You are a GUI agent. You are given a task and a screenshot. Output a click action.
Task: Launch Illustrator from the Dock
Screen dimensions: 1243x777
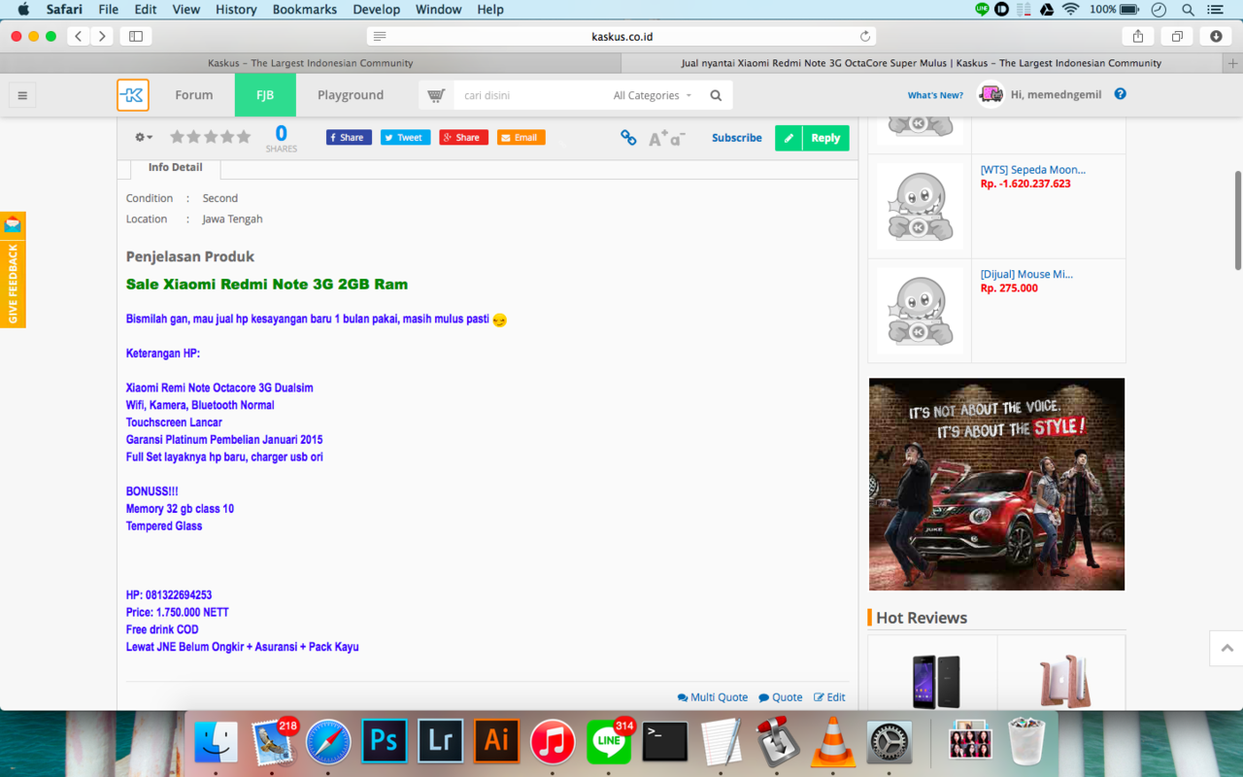tap(496, 741)
